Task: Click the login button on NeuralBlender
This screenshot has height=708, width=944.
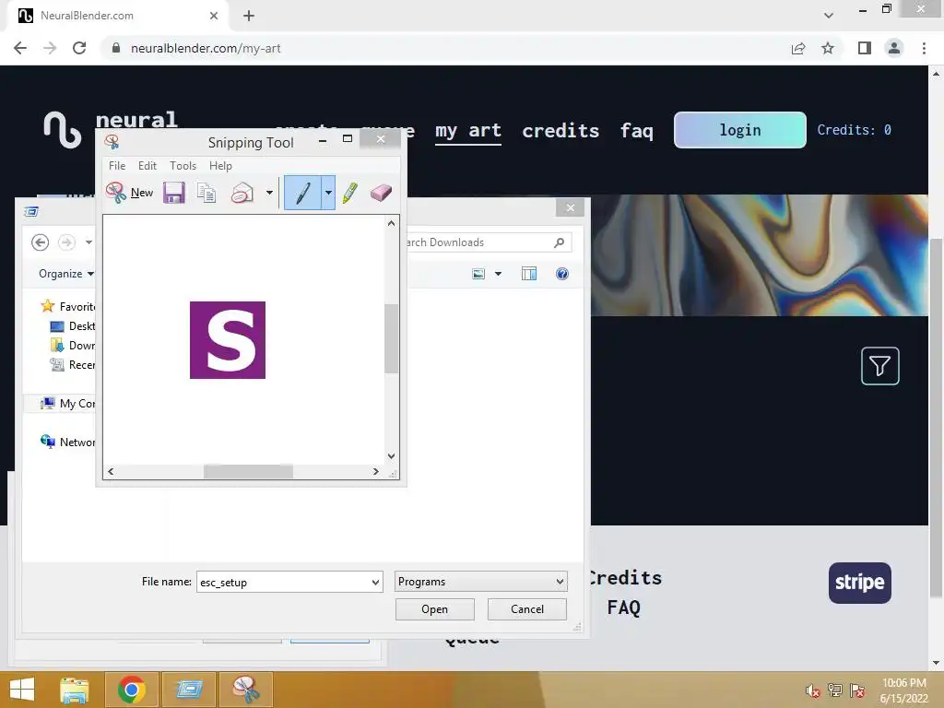Action: (740, 130)
